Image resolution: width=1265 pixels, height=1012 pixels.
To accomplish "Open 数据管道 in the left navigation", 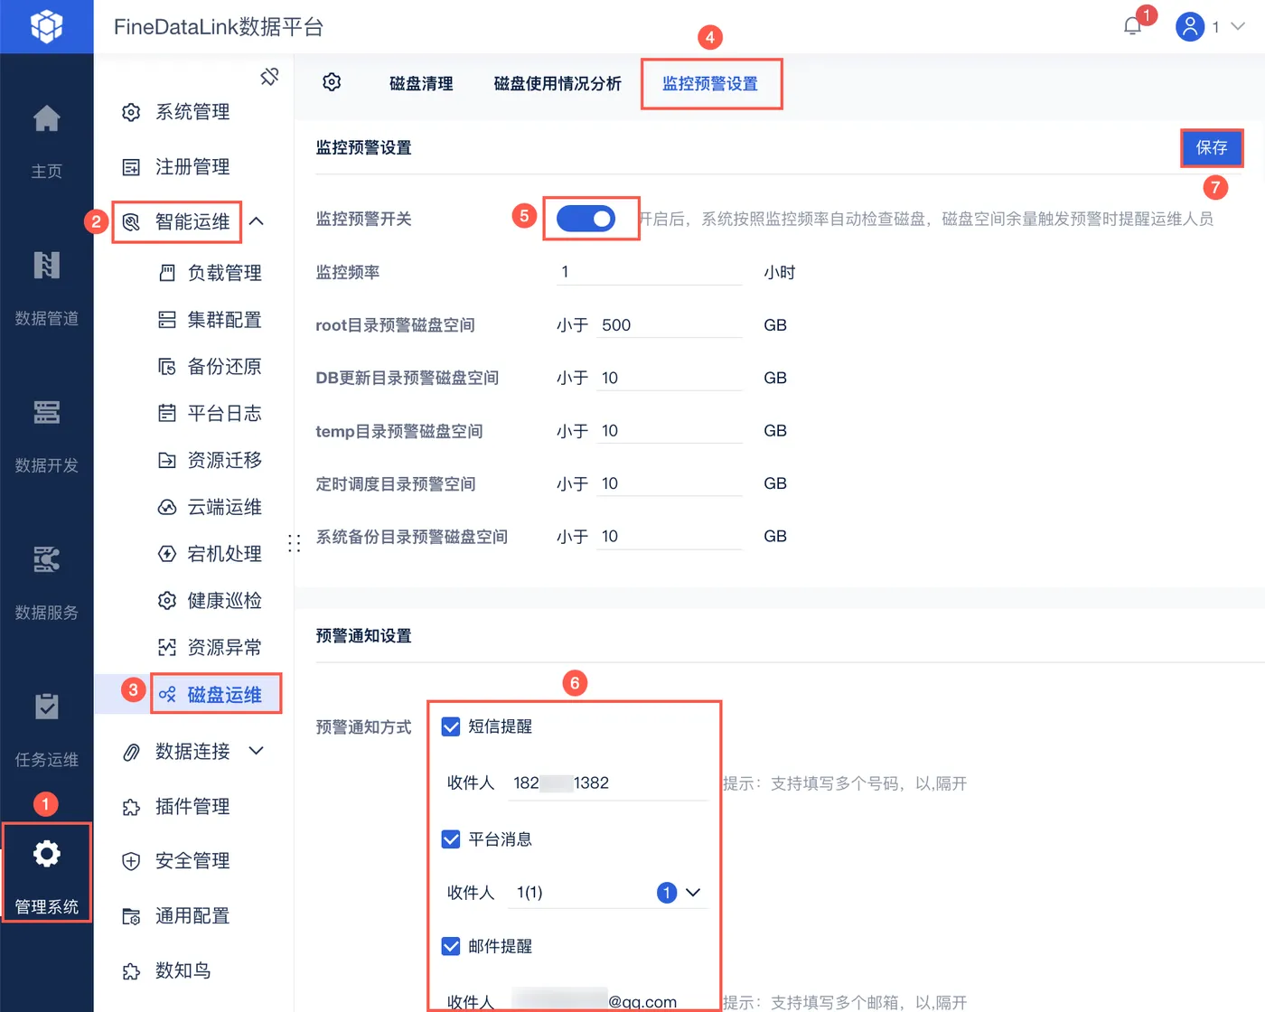I will [x=46, y=287].
